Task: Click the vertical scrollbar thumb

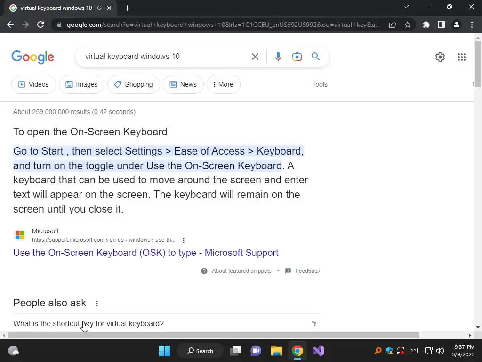Action: (x=478, y=64)
